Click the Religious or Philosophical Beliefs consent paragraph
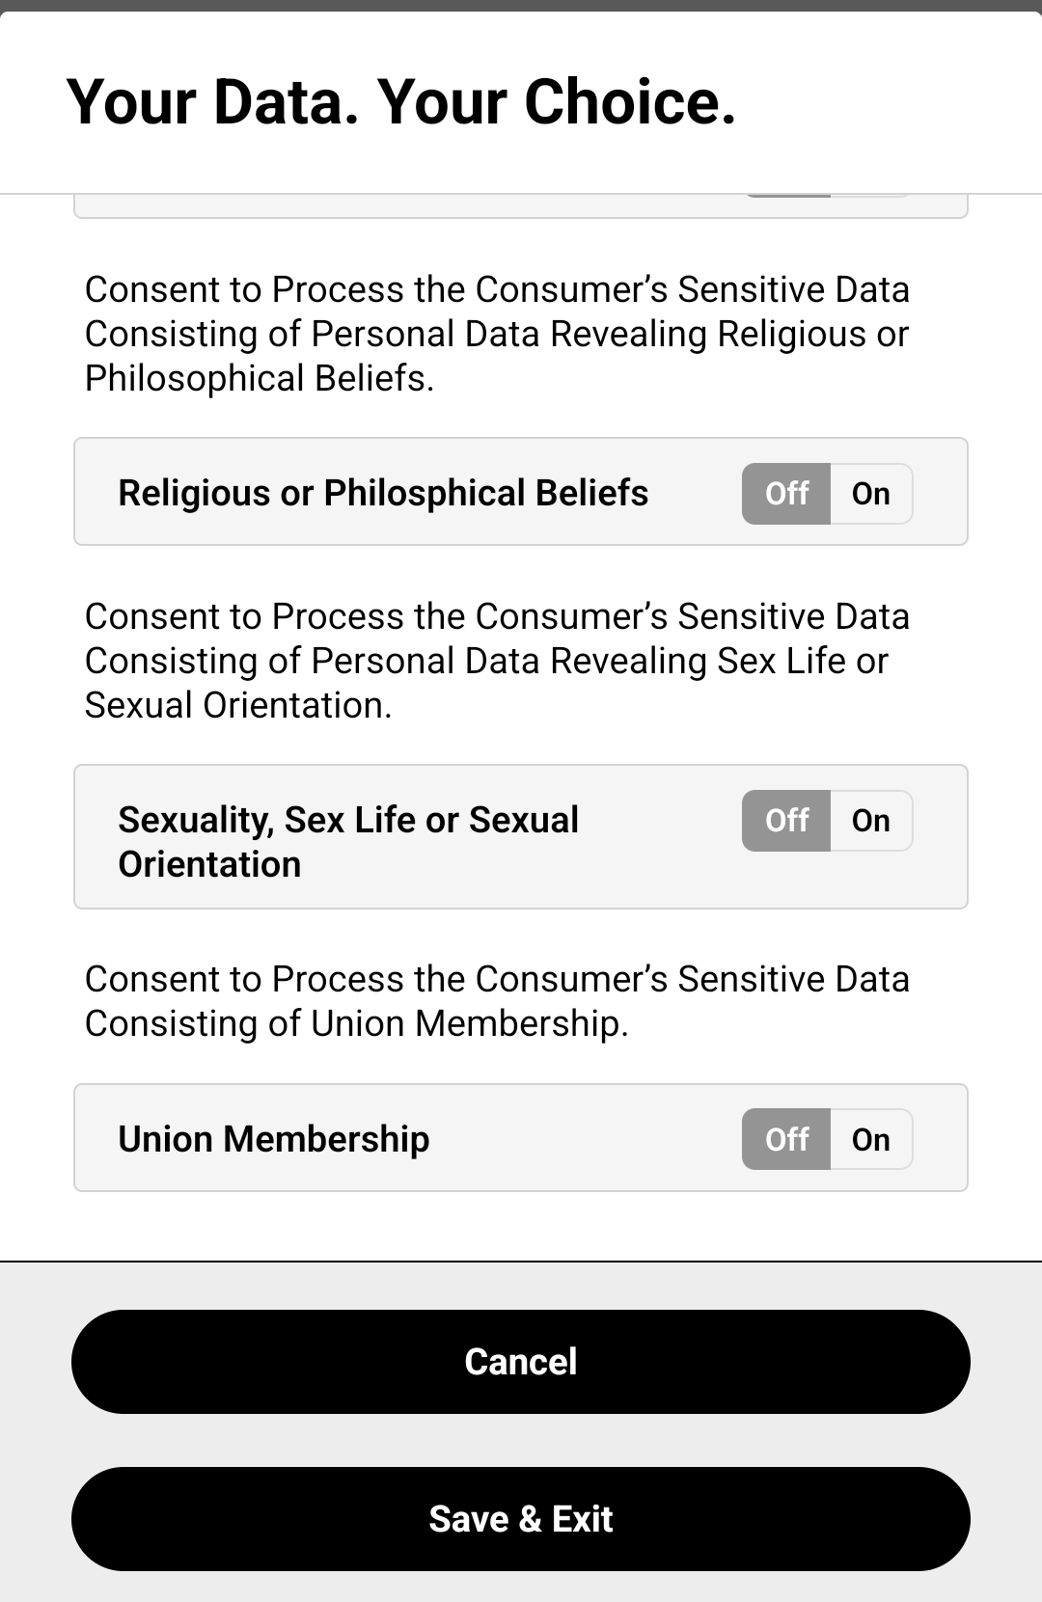 coord(497,334)
